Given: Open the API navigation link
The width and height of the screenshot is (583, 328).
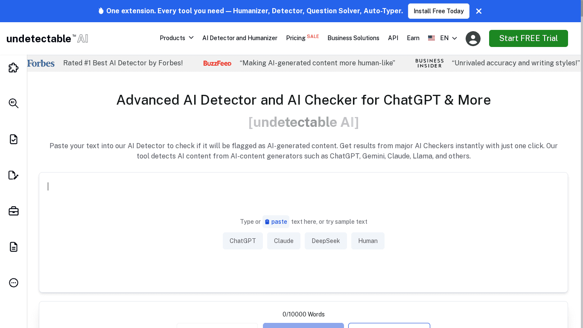Looking at the screenshot, I should click(393, 38).
